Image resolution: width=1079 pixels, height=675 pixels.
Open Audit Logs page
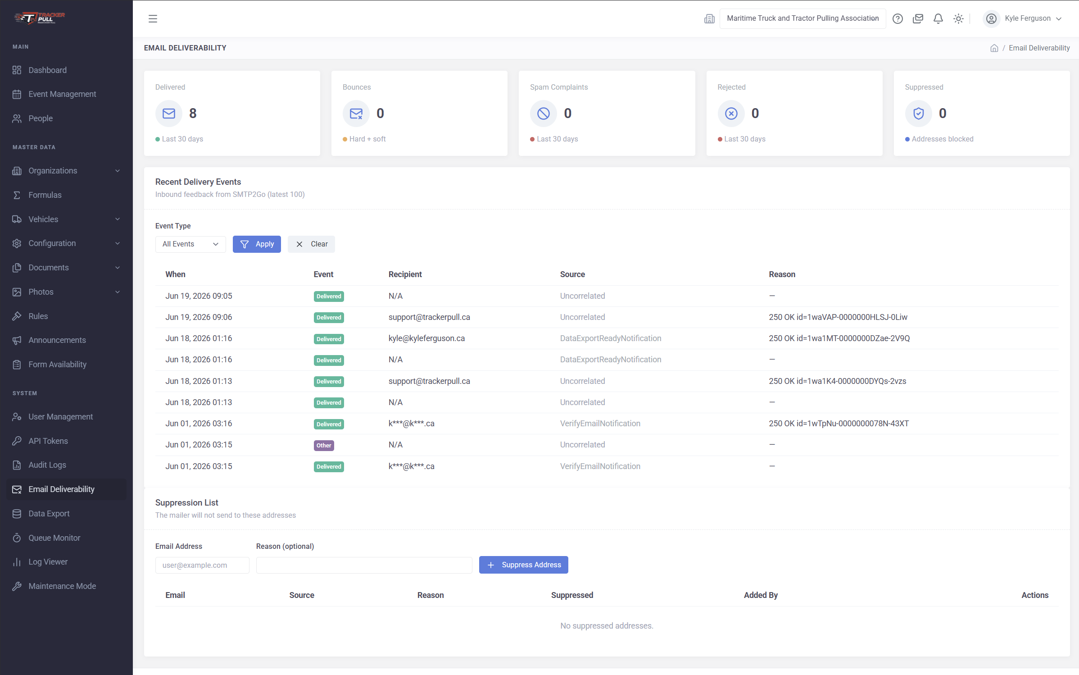point(66,465)
